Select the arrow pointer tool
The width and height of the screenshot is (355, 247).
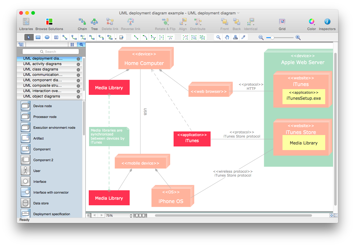click(29, 38)
